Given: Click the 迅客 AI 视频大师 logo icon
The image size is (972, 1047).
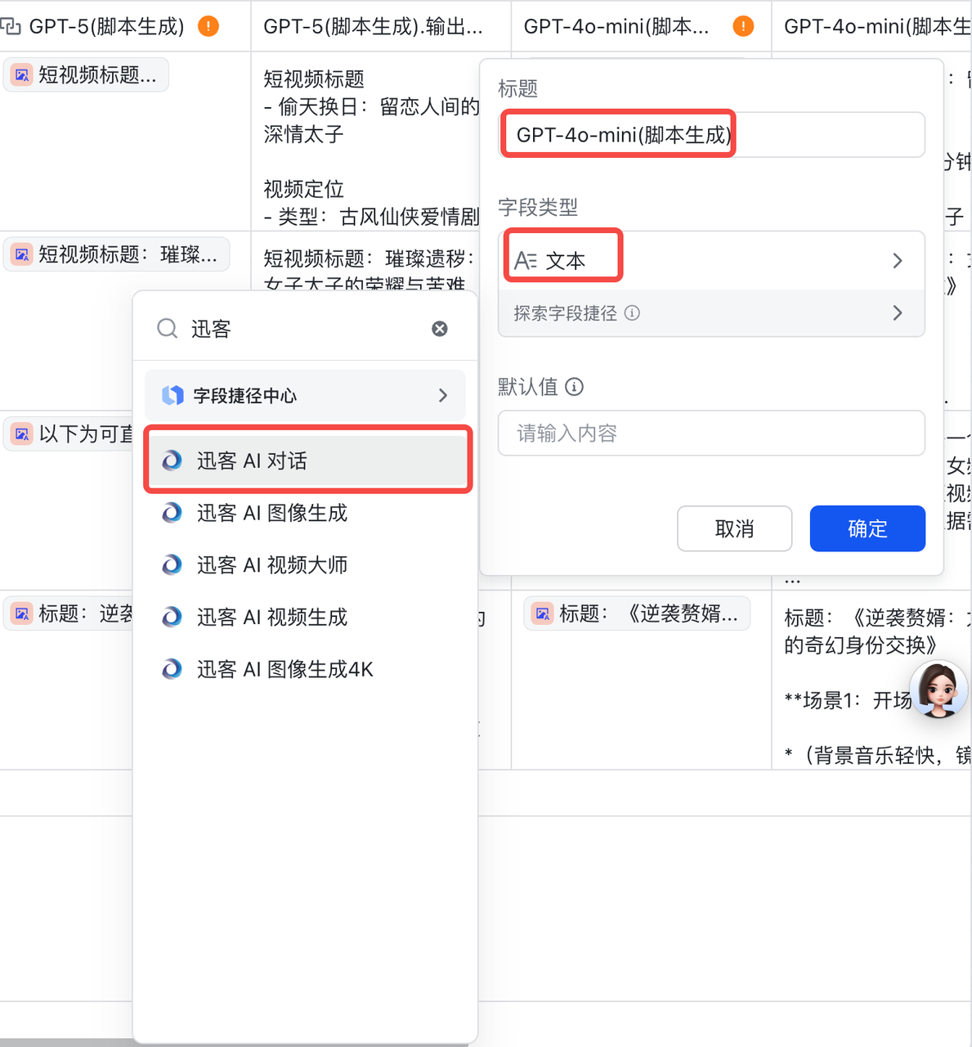Looking at the screenshot, I should [x=172, y=565].
